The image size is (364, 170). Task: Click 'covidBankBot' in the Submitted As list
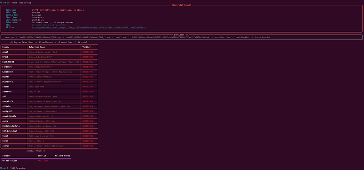click(243, 37)
